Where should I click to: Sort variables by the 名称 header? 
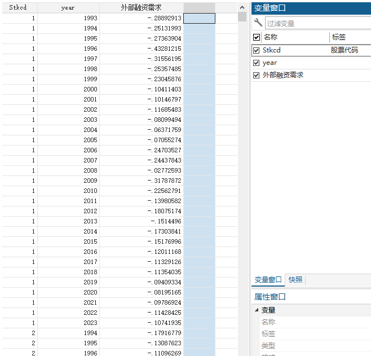pyautogui.click(x=271, y=37)
